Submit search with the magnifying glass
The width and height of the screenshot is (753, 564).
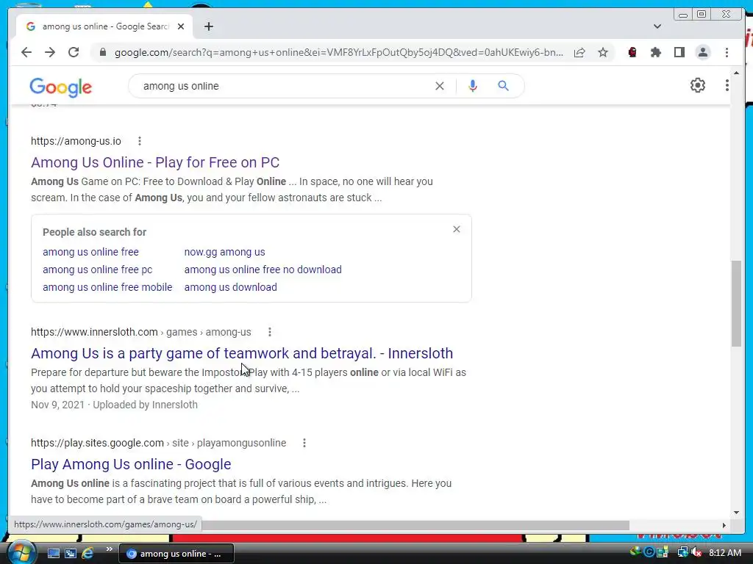pos(503,86)
